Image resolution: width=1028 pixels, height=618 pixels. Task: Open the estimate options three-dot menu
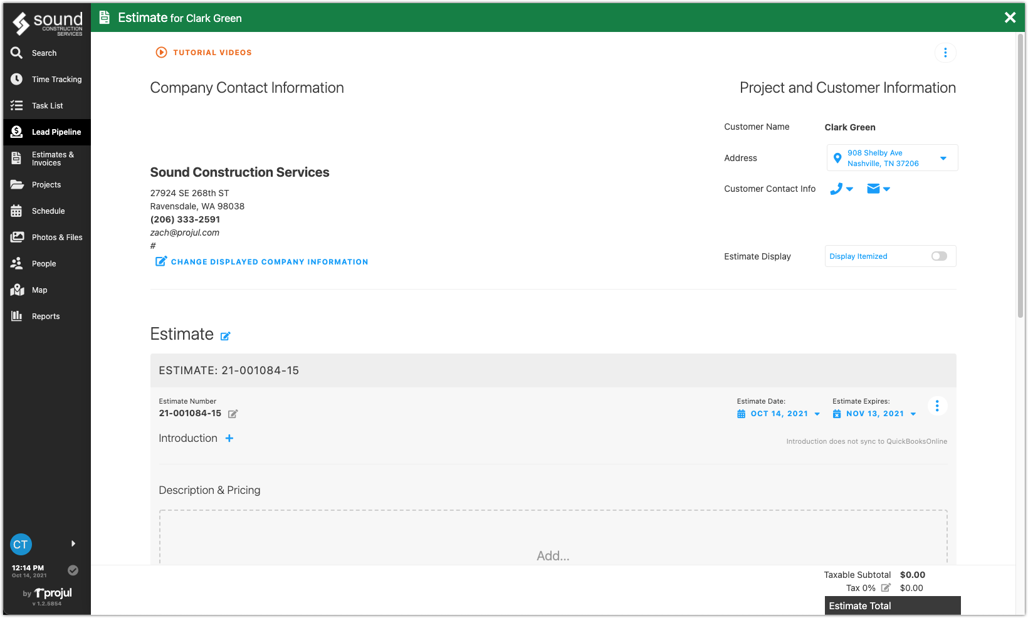click(x=937, y=406)
